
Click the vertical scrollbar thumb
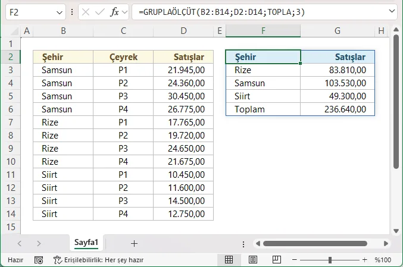(x=396, y=102)
